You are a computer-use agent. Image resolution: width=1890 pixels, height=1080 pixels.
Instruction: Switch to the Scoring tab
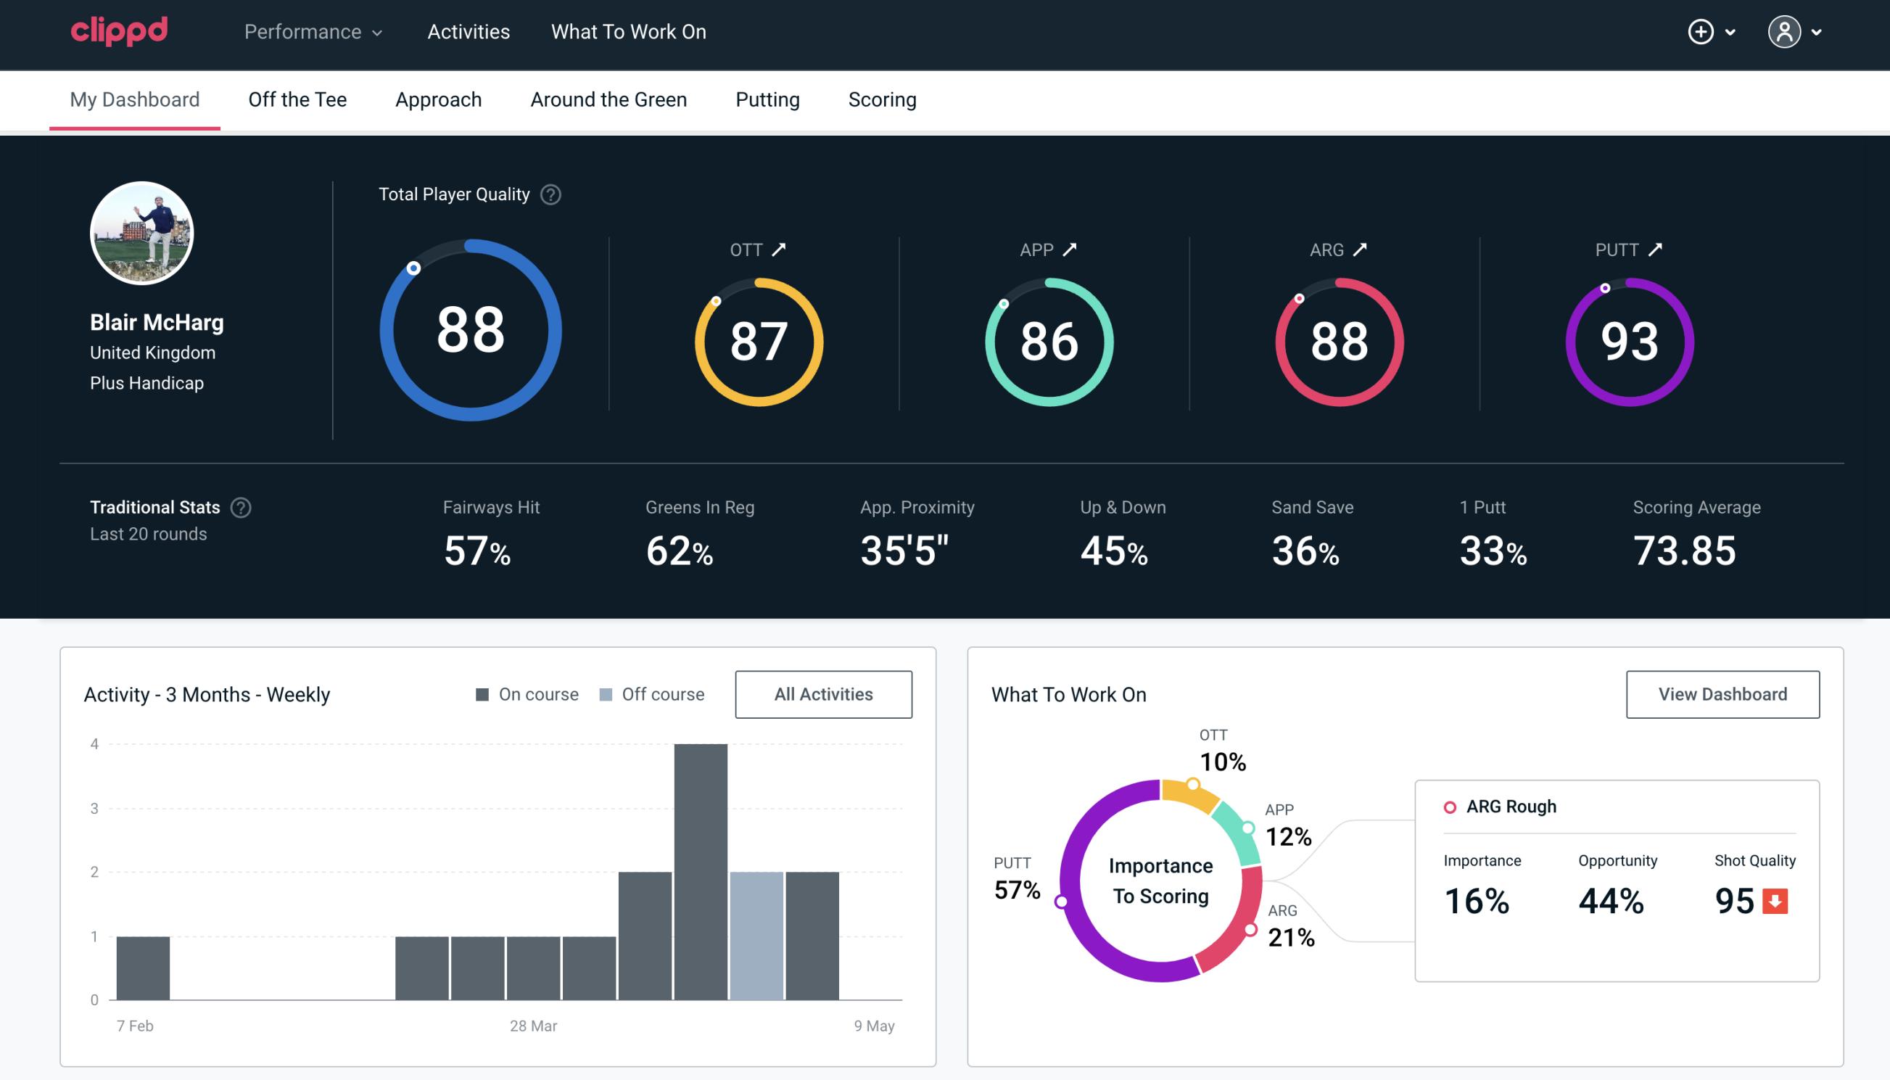pyautogui.click(x=883, y=99)
